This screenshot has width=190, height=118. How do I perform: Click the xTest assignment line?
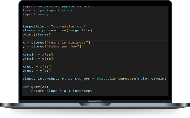point(37,67)
